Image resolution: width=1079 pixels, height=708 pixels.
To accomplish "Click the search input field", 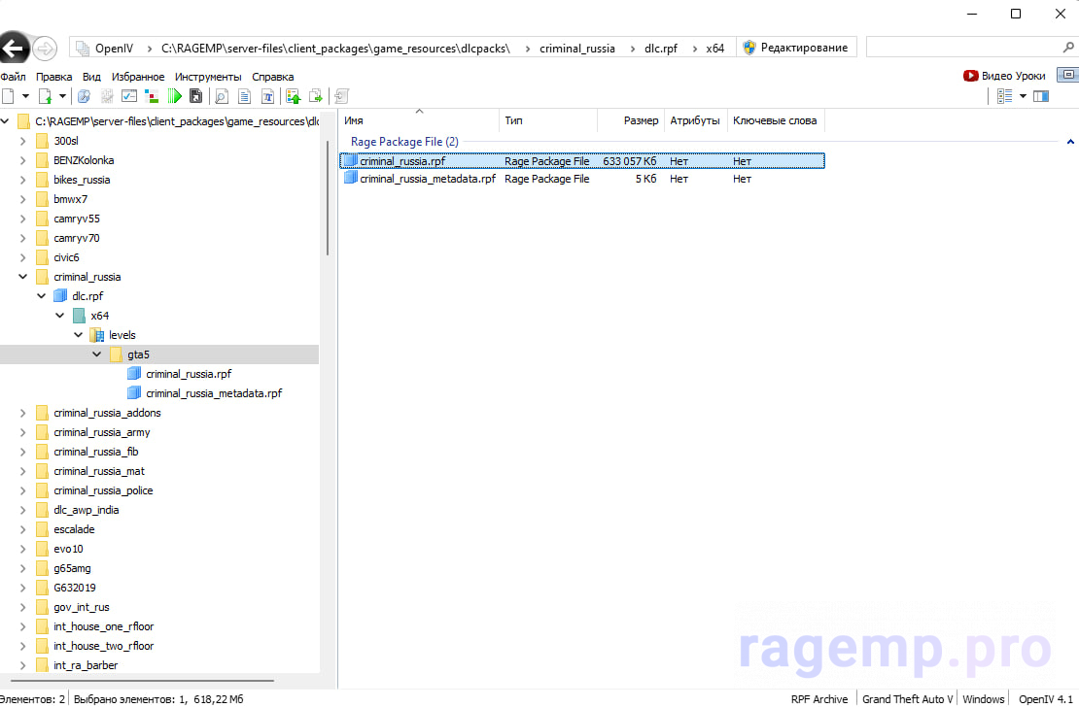I will [963, 48].
